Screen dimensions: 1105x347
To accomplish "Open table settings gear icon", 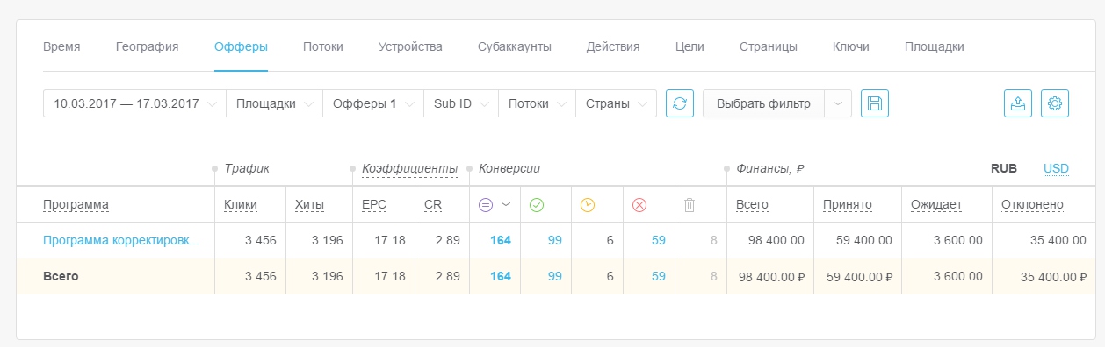I will point(1055,103).
